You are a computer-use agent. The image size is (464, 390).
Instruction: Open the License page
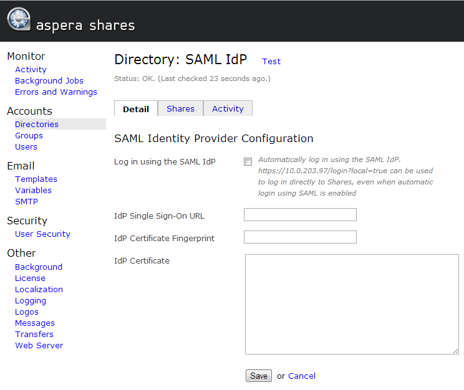30,278
